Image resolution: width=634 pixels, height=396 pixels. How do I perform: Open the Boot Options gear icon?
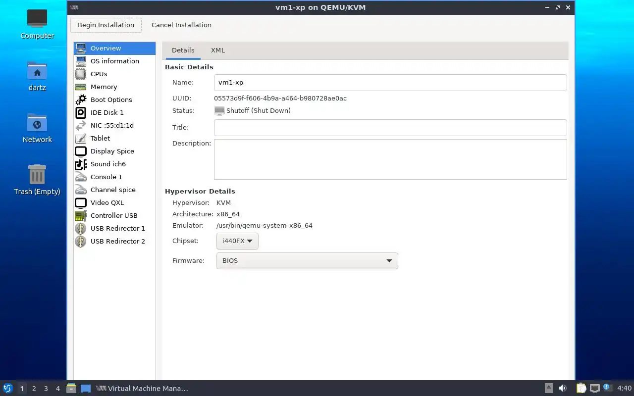(x=81, y=99)
